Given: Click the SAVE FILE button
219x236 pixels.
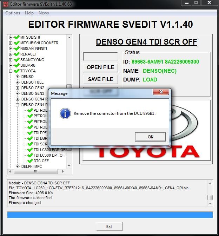Looking at the screenshot, I should pyautogui.click(x=101, y=79).
